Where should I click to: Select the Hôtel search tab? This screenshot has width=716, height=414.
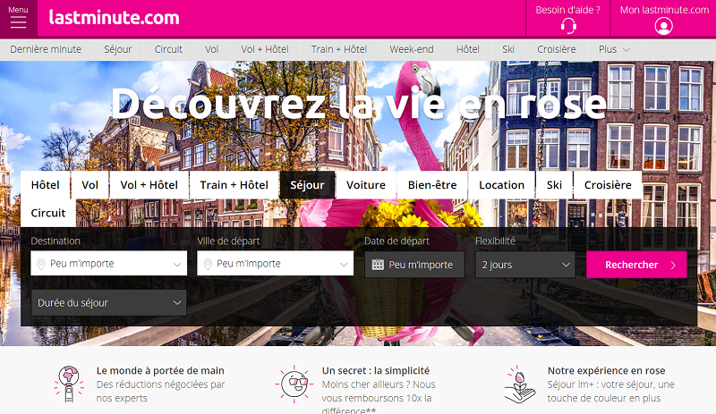click(46, 185)
